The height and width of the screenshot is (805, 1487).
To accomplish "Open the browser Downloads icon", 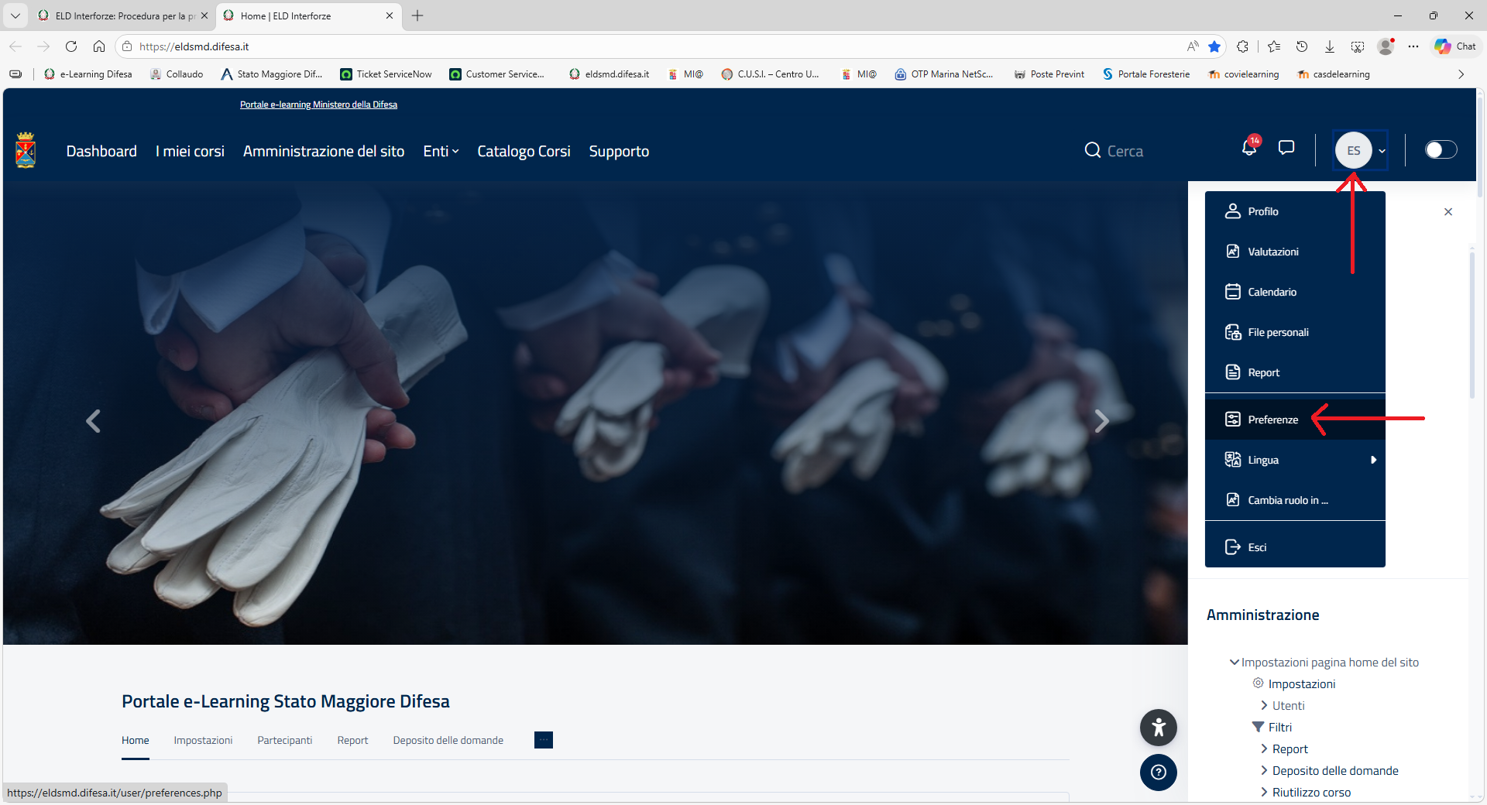I will coord(1330,46).
